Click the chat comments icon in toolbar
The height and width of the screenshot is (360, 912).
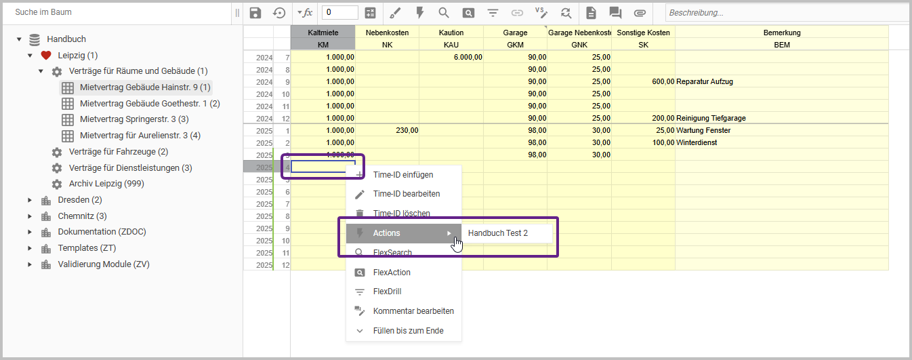click(x=615, y=13)
